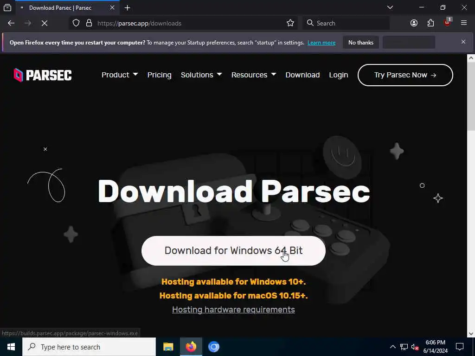
Task: Open network tray icon
Action: [404, 347]
